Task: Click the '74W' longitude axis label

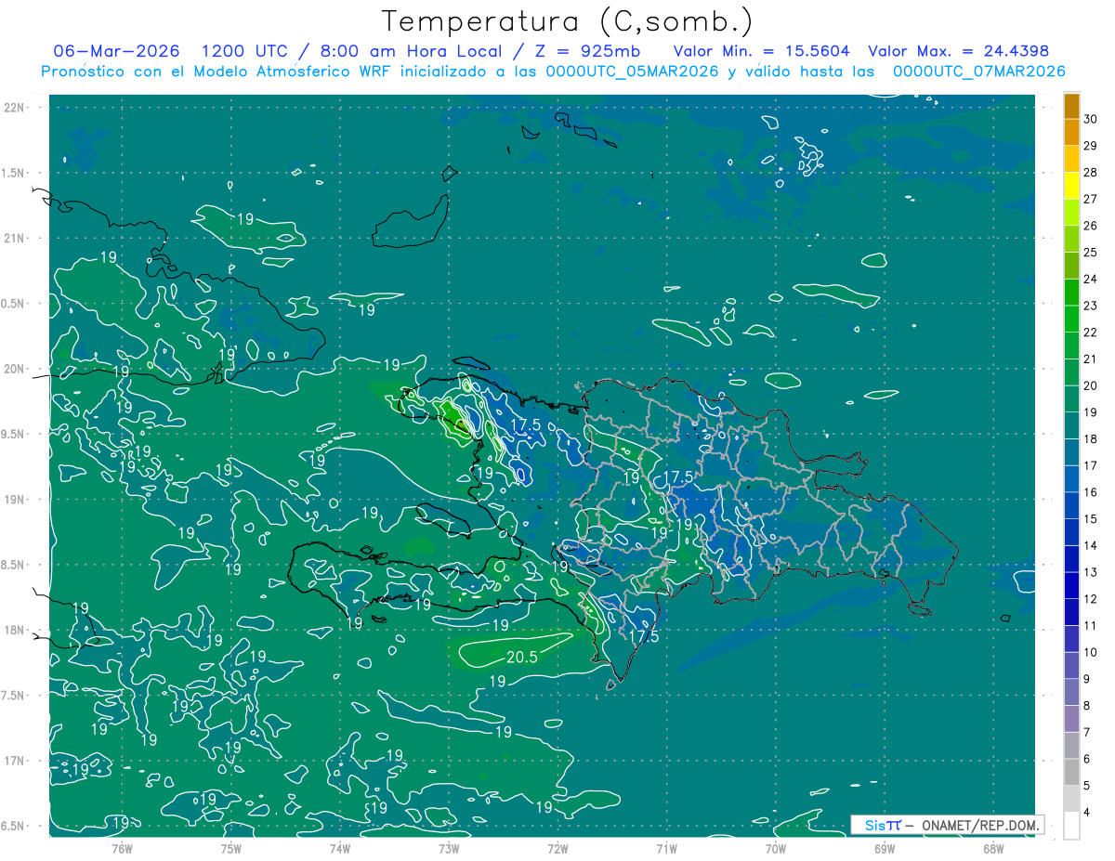Action: 340,848
